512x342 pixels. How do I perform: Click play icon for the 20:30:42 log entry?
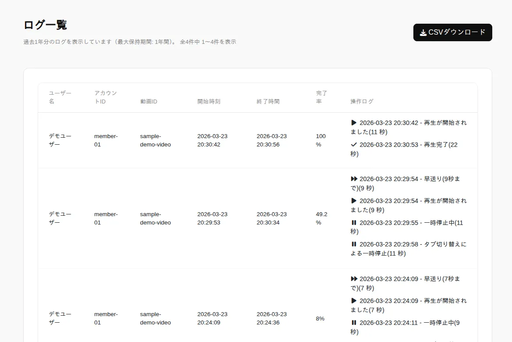point(354,123)
